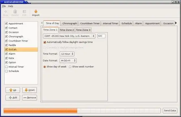Move the item down with the Down button

pos(29,90)
